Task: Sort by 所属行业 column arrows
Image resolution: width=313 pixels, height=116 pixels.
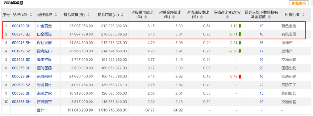Action: (303, 15)
